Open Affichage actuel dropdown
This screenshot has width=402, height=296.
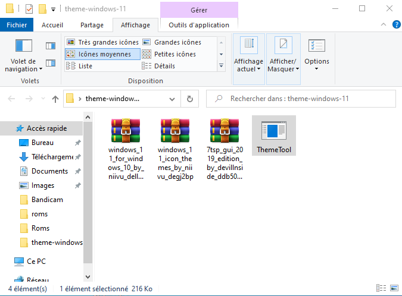click(248, 59)
